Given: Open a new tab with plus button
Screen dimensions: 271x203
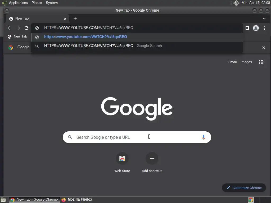Looking at the screenshot, I should pyautogui.click(x=75, y=19).
